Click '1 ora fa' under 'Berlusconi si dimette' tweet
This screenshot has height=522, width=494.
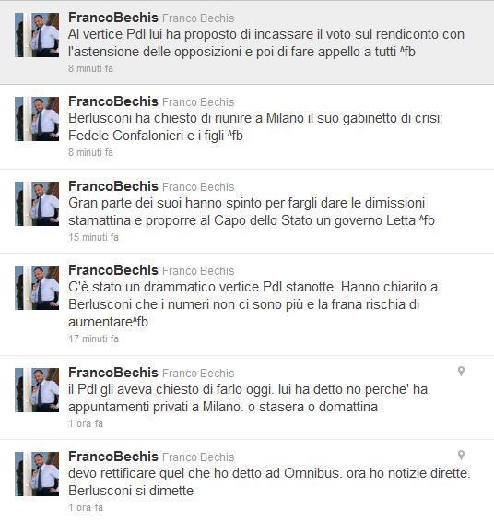point(86,507)
